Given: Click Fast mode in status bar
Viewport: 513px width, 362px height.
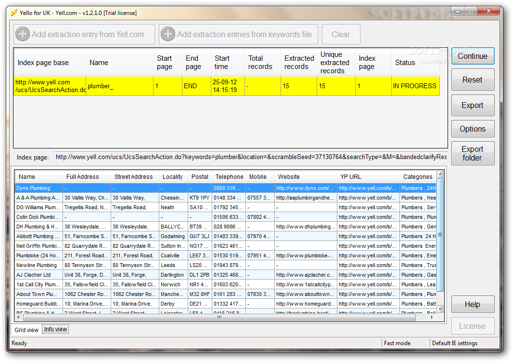Looking at the screenshot, I should pyautogui.click(x=397, y=343).
